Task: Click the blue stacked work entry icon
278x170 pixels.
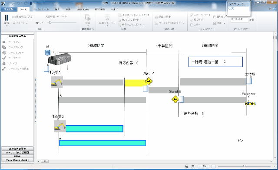Action: click(x=47, y=52)
